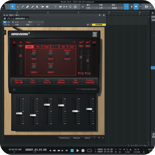Screen dimensions: 155x155
Task: Click the question mark help icon in toolbar
Action: pyautogui.click(x=55, y=7)
